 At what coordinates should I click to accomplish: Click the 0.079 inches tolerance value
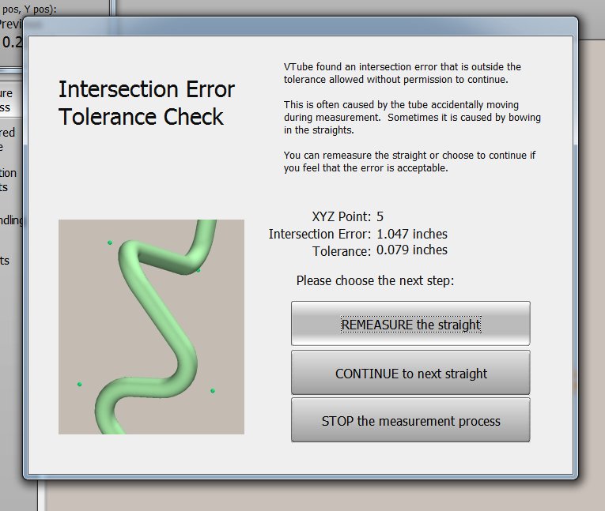coord(411,250)
